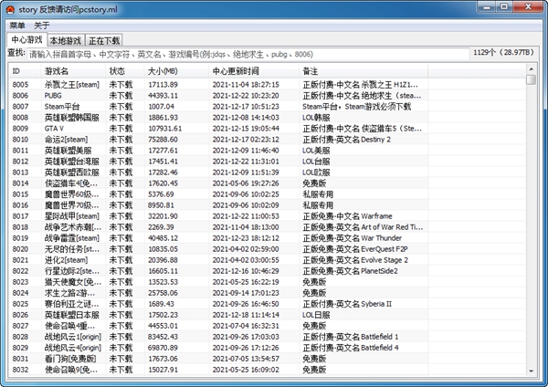The image size is (548, 387).
Task: Click update time 2021-09-26 17:12:26
Action: coord(246,348)
